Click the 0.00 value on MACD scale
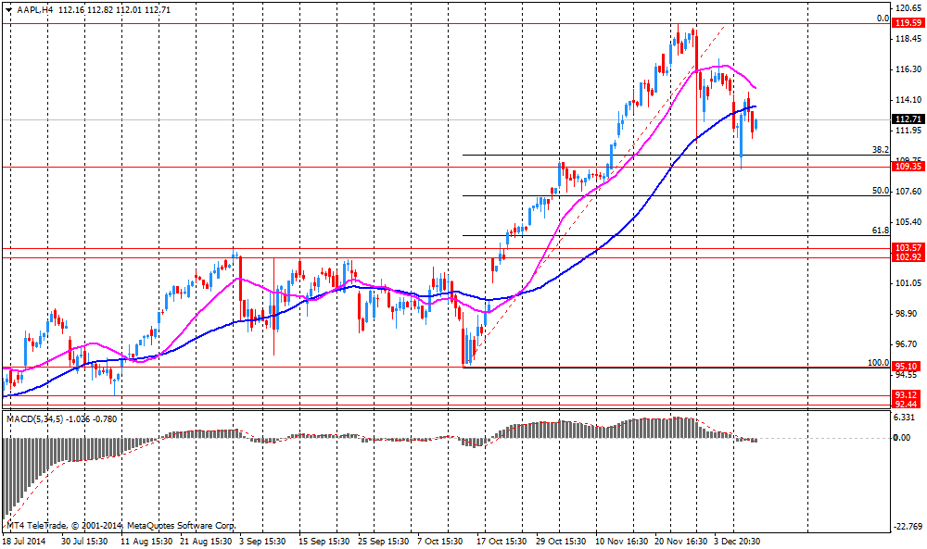Image resolution: width=927 pixels, height=549 pixels. point(902,437)
